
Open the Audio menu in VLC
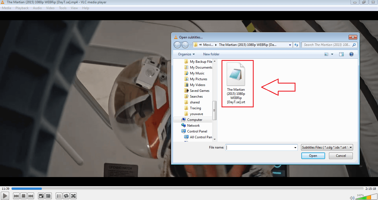click(x=37, y=8)
